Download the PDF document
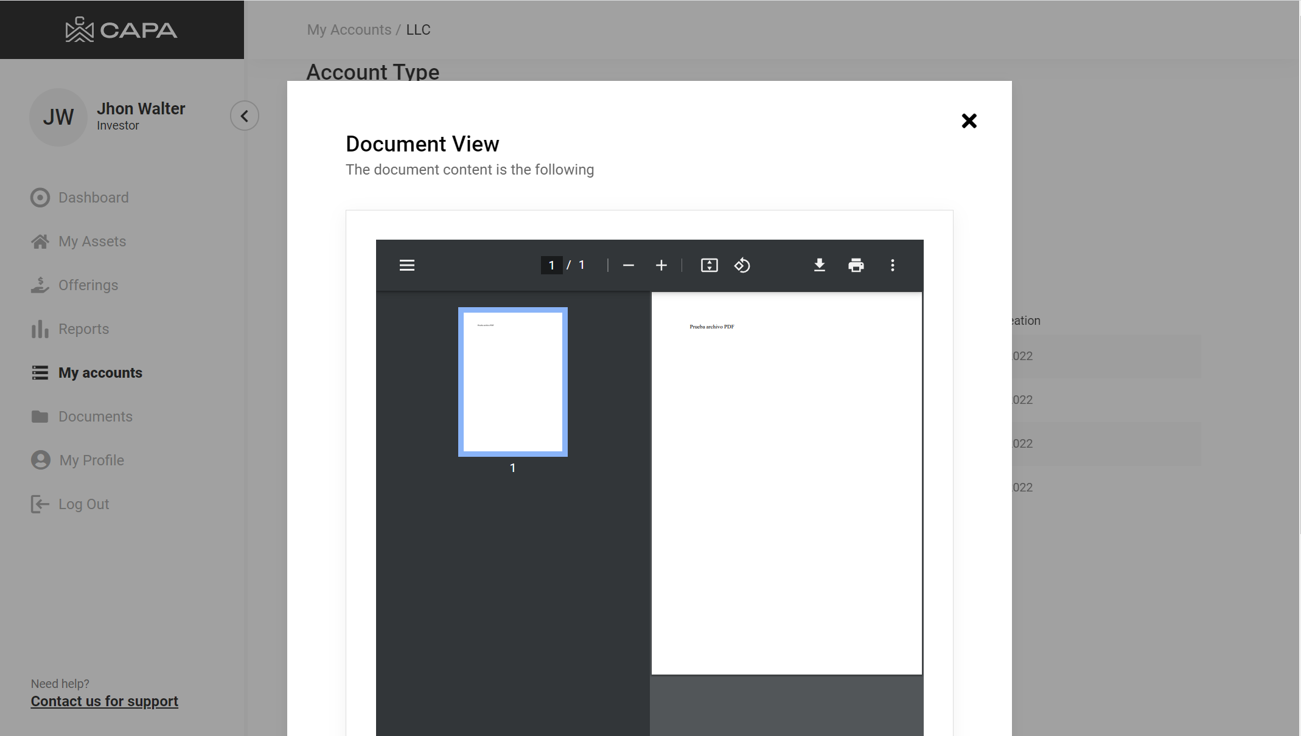 (x=820, y=265)
